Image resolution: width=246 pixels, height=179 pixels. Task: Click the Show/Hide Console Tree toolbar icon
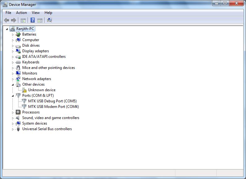tap(23, 20)
